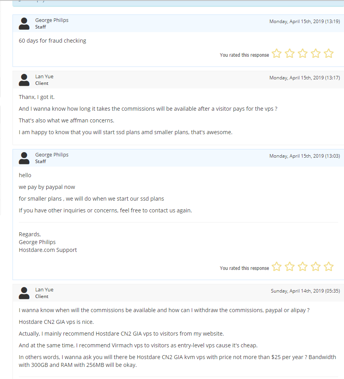
Task: Click George Philips's avatar on the 13:19 reply
Action: (24, 23)
